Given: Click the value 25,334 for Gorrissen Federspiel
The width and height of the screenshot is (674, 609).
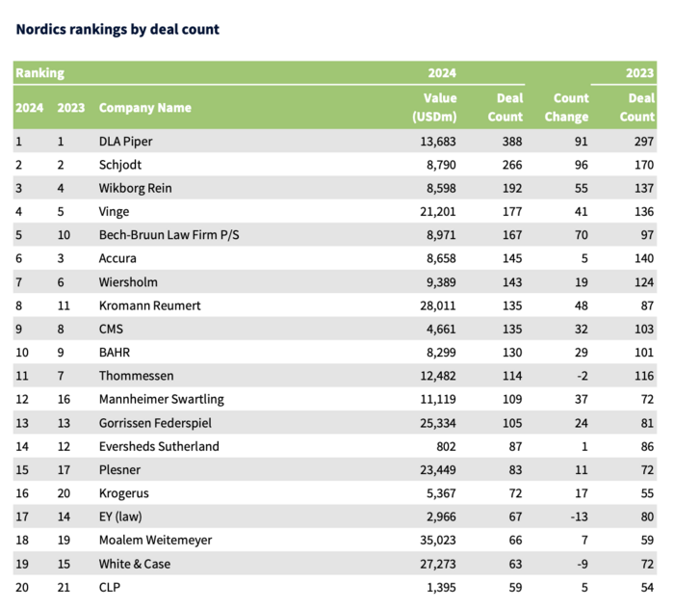Looking at the screenshot, I should click(x=438, y=423).
